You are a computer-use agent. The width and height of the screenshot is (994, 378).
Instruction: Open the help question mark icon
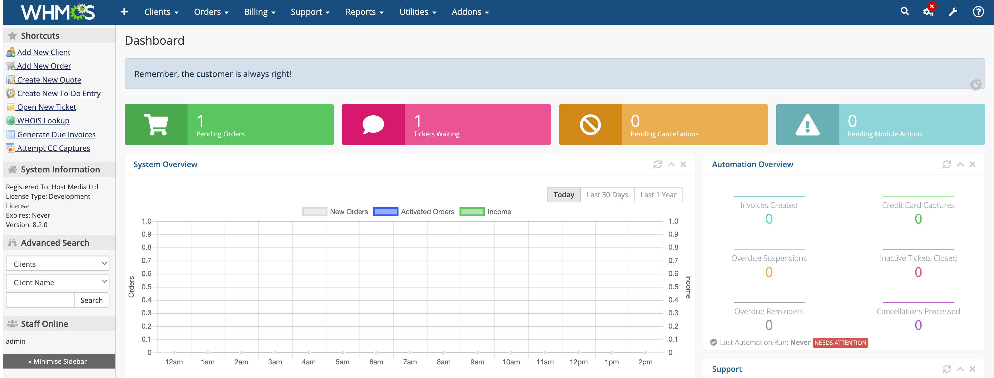(978, 12)
